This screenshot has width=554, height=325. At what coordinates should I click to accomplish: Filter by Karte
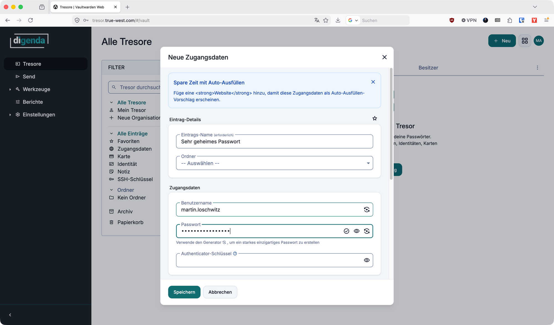pos(124,157)
